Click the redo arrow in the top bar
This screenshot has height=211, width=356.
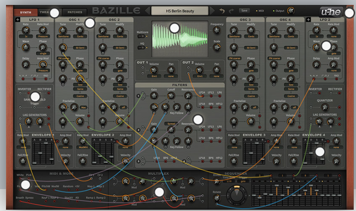pos(231,11)
